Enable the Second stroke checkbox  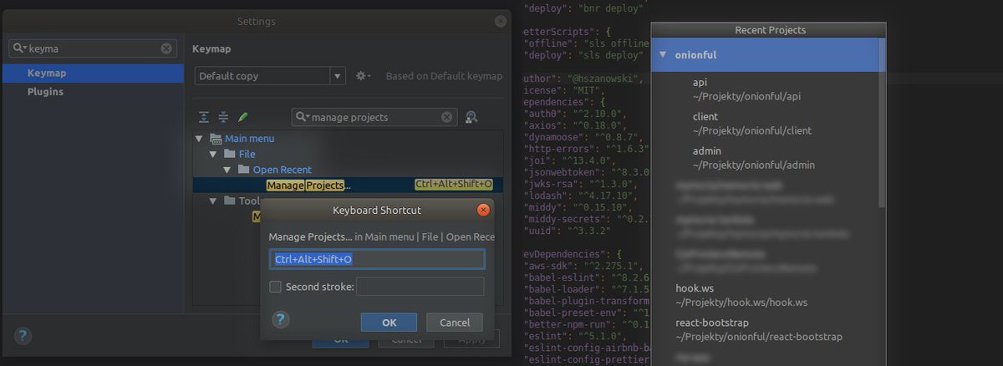pyautogui.click(x=275, y=287)
